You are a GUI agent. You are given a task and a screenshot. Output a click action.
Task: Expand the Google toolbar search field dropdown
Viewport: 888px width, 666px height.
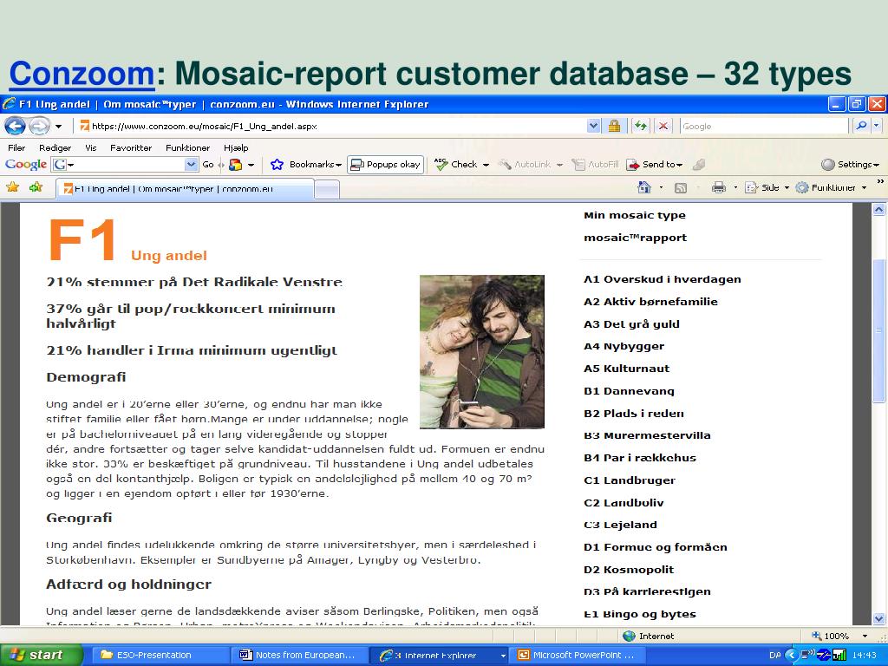point(191,164)
